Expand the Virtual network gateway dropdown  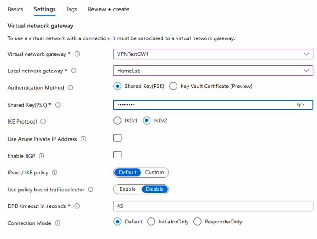click(306, 54)
